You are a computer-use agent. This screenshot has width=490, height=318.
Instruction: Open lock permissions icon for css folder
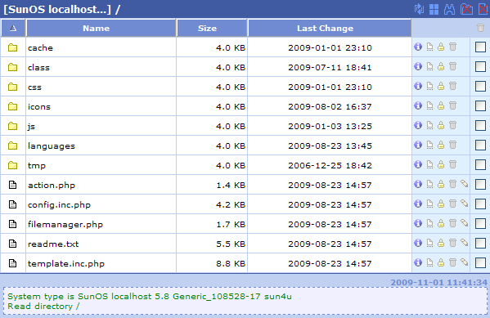[x=441, y=86]
